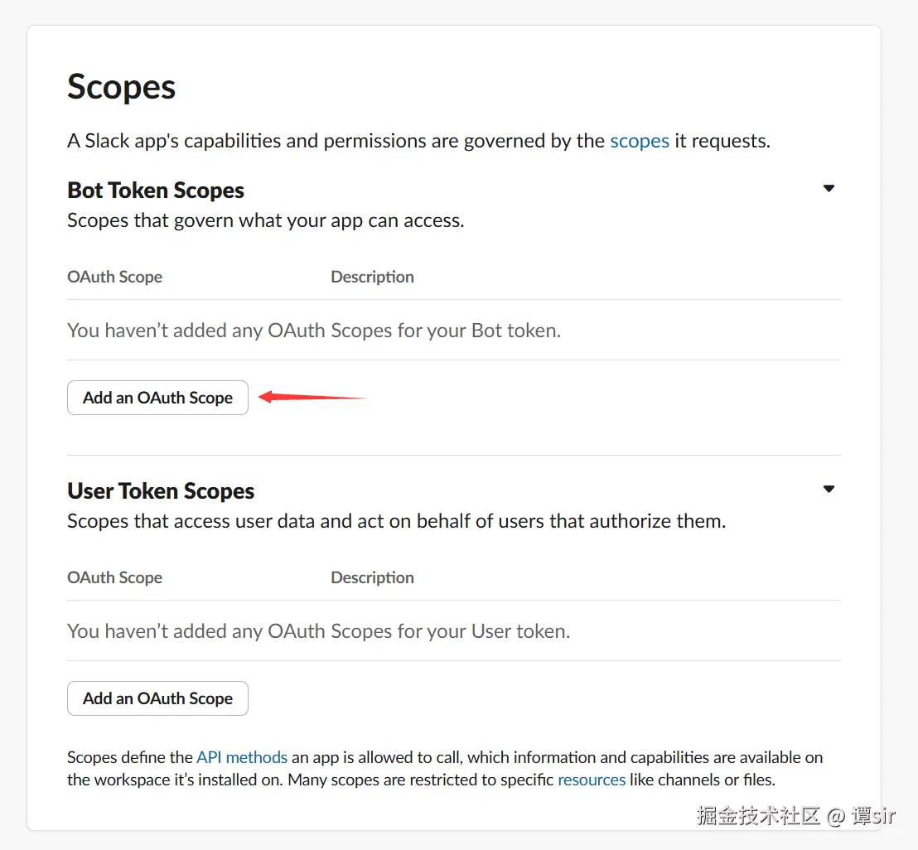Add an OAuth Scope for User token
The height and width of the screenshot is (850, 918).
(x=157, y=698)
